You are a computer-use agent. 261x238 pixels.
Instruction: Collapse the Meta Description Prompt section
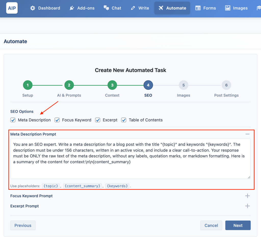pos(247,134)
